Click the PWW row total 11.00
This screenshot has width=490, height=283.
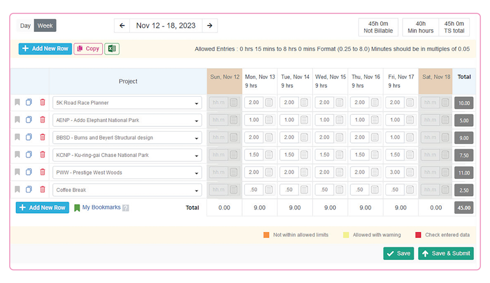(x=464, y=173)
